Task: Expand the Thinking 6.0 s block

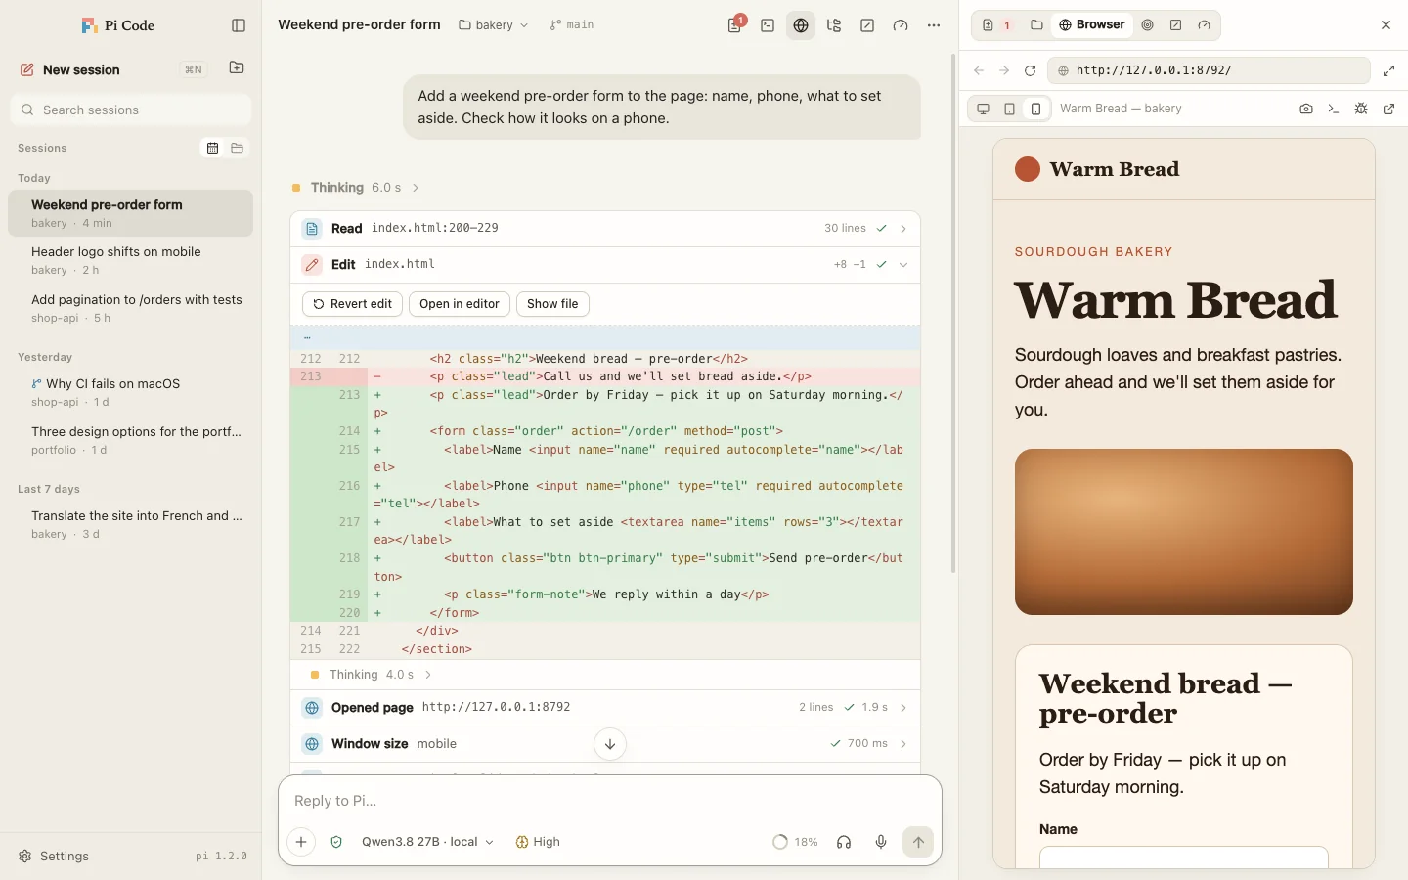Action: tap(356, 187)
